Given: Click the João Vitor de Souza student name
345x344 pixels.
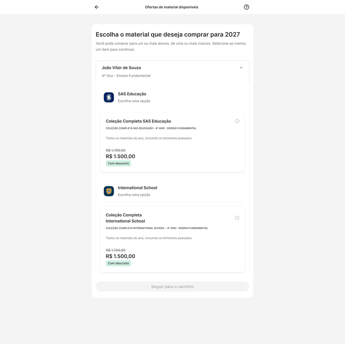Looking at the screenshot, I should 121,68.
